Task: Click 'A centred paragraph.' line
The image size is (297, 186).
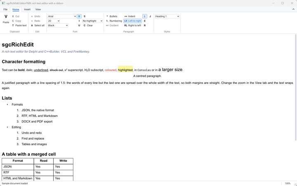Action: 147,76
